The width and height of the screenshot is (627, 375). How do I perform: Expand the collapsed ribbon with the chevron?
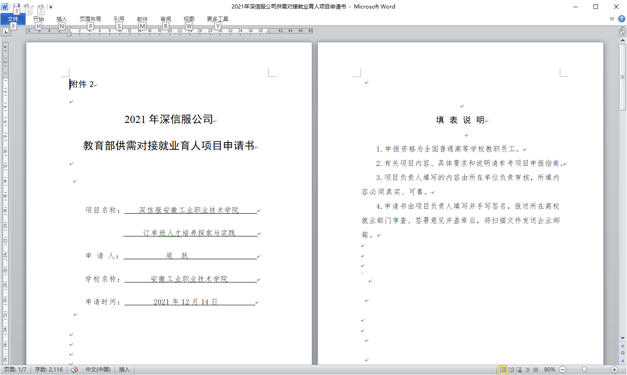click(612, 19)
